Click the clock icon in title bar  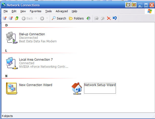pos(128,5)
